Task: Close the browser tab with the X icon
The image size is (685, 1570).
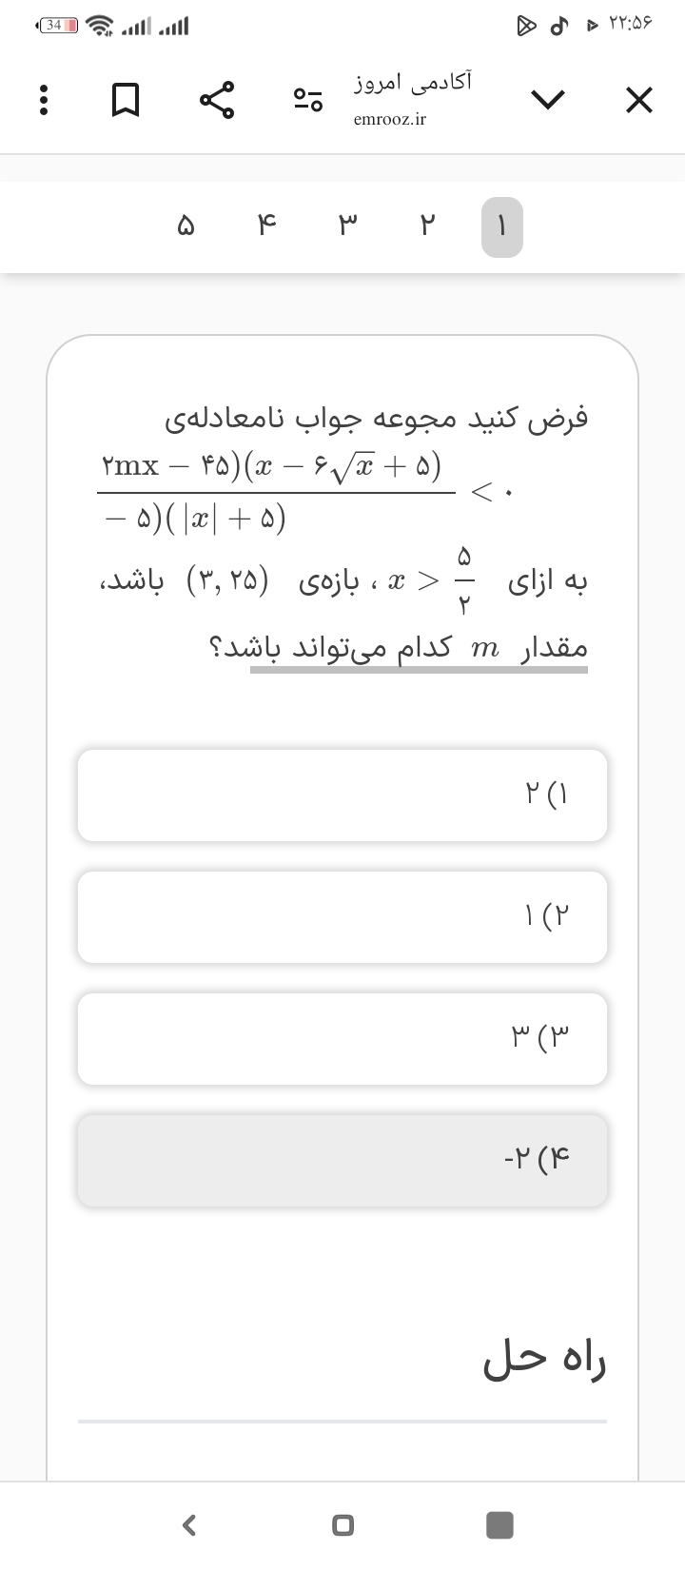Action: (639, 100)
